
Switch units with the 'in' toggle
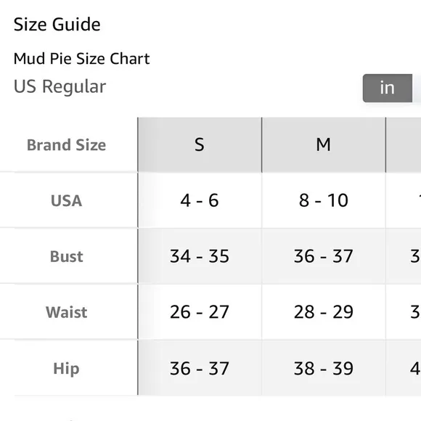388,88
